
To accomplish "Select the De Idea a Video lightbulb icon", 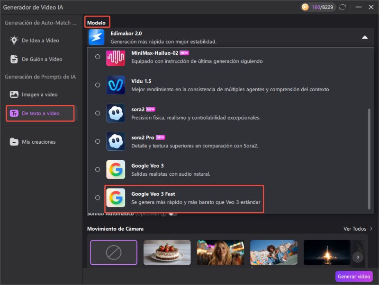I will coord(13,41).
